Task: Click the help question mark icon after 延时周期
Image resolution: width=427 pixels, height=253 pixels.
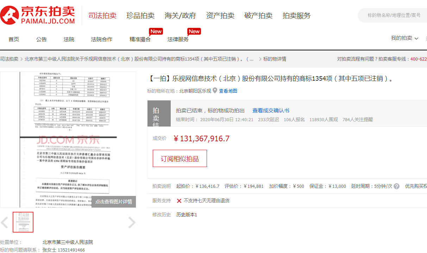Action: [397, 186]
